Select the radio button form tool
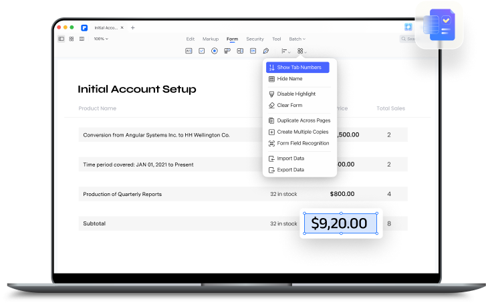The height and width of the screenshot is (305, 486). coord(215,51)
